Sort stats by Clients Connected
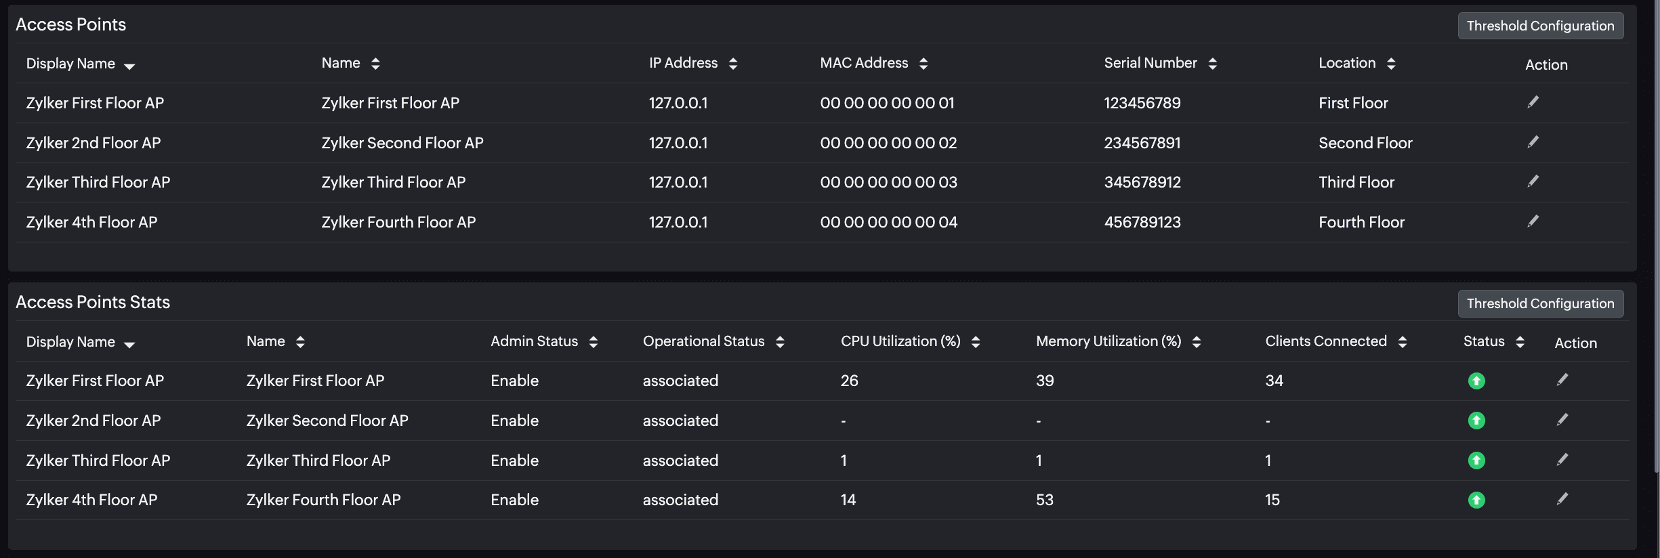Viewport: 1660px width, 558px height. tap(1402, 342)
